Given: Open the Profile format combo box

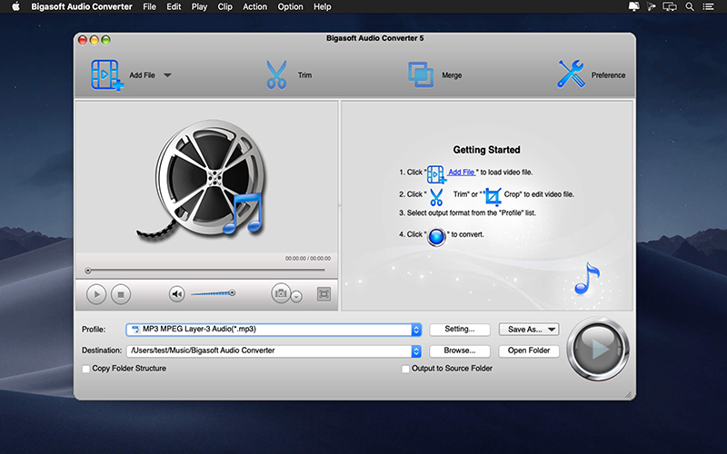Looking at the screenshot, I should (x=274, y=330).
